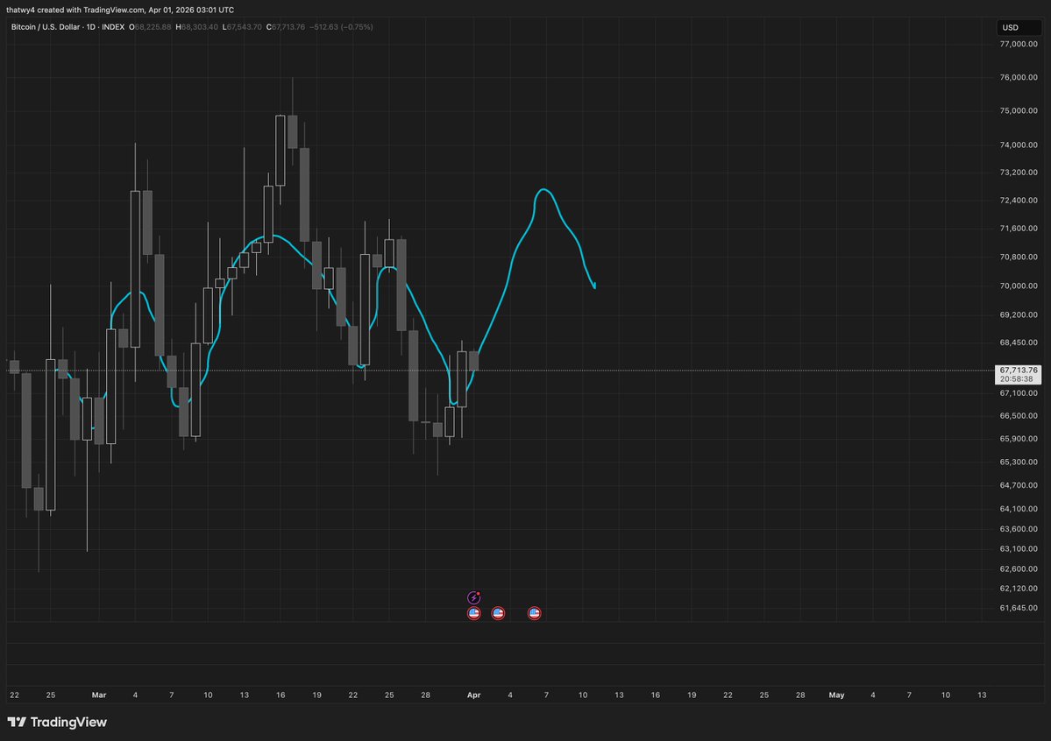This screenshot has width=1051, height=741.
Task: Click the 67,100.00 price axis label
Action: pyautogui.click(x=1019, y=393)
